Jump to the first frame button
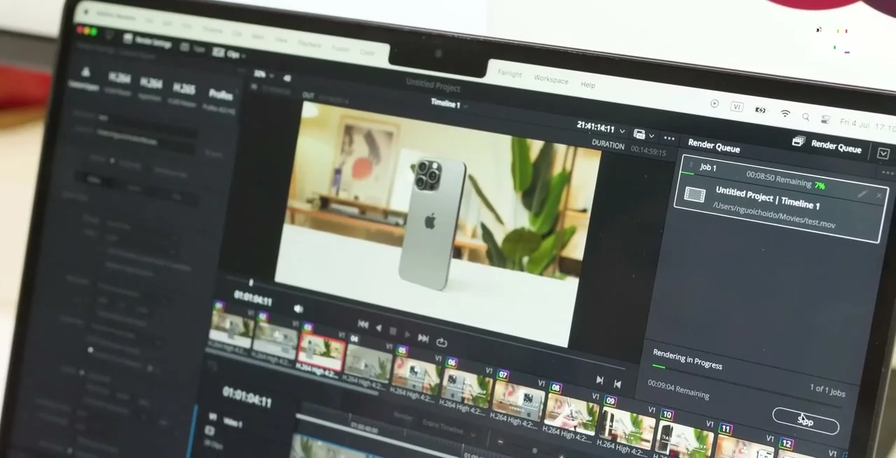Viewport: 896px width, 458px height. [x=363, y=324]
